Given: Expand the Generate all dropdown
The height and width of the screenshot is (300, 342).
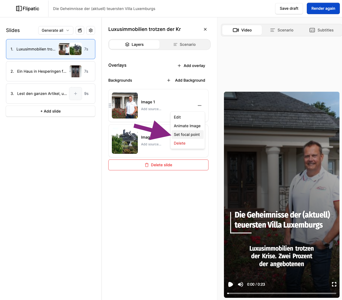Looking at the screenshot, I should coord(56,30).
